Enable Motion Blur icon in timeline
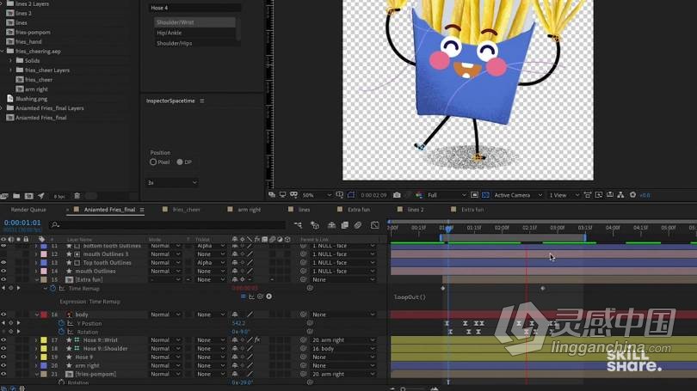Image resolution: width=697 pixels, height=391 pixels. click(x=358, y=225)
